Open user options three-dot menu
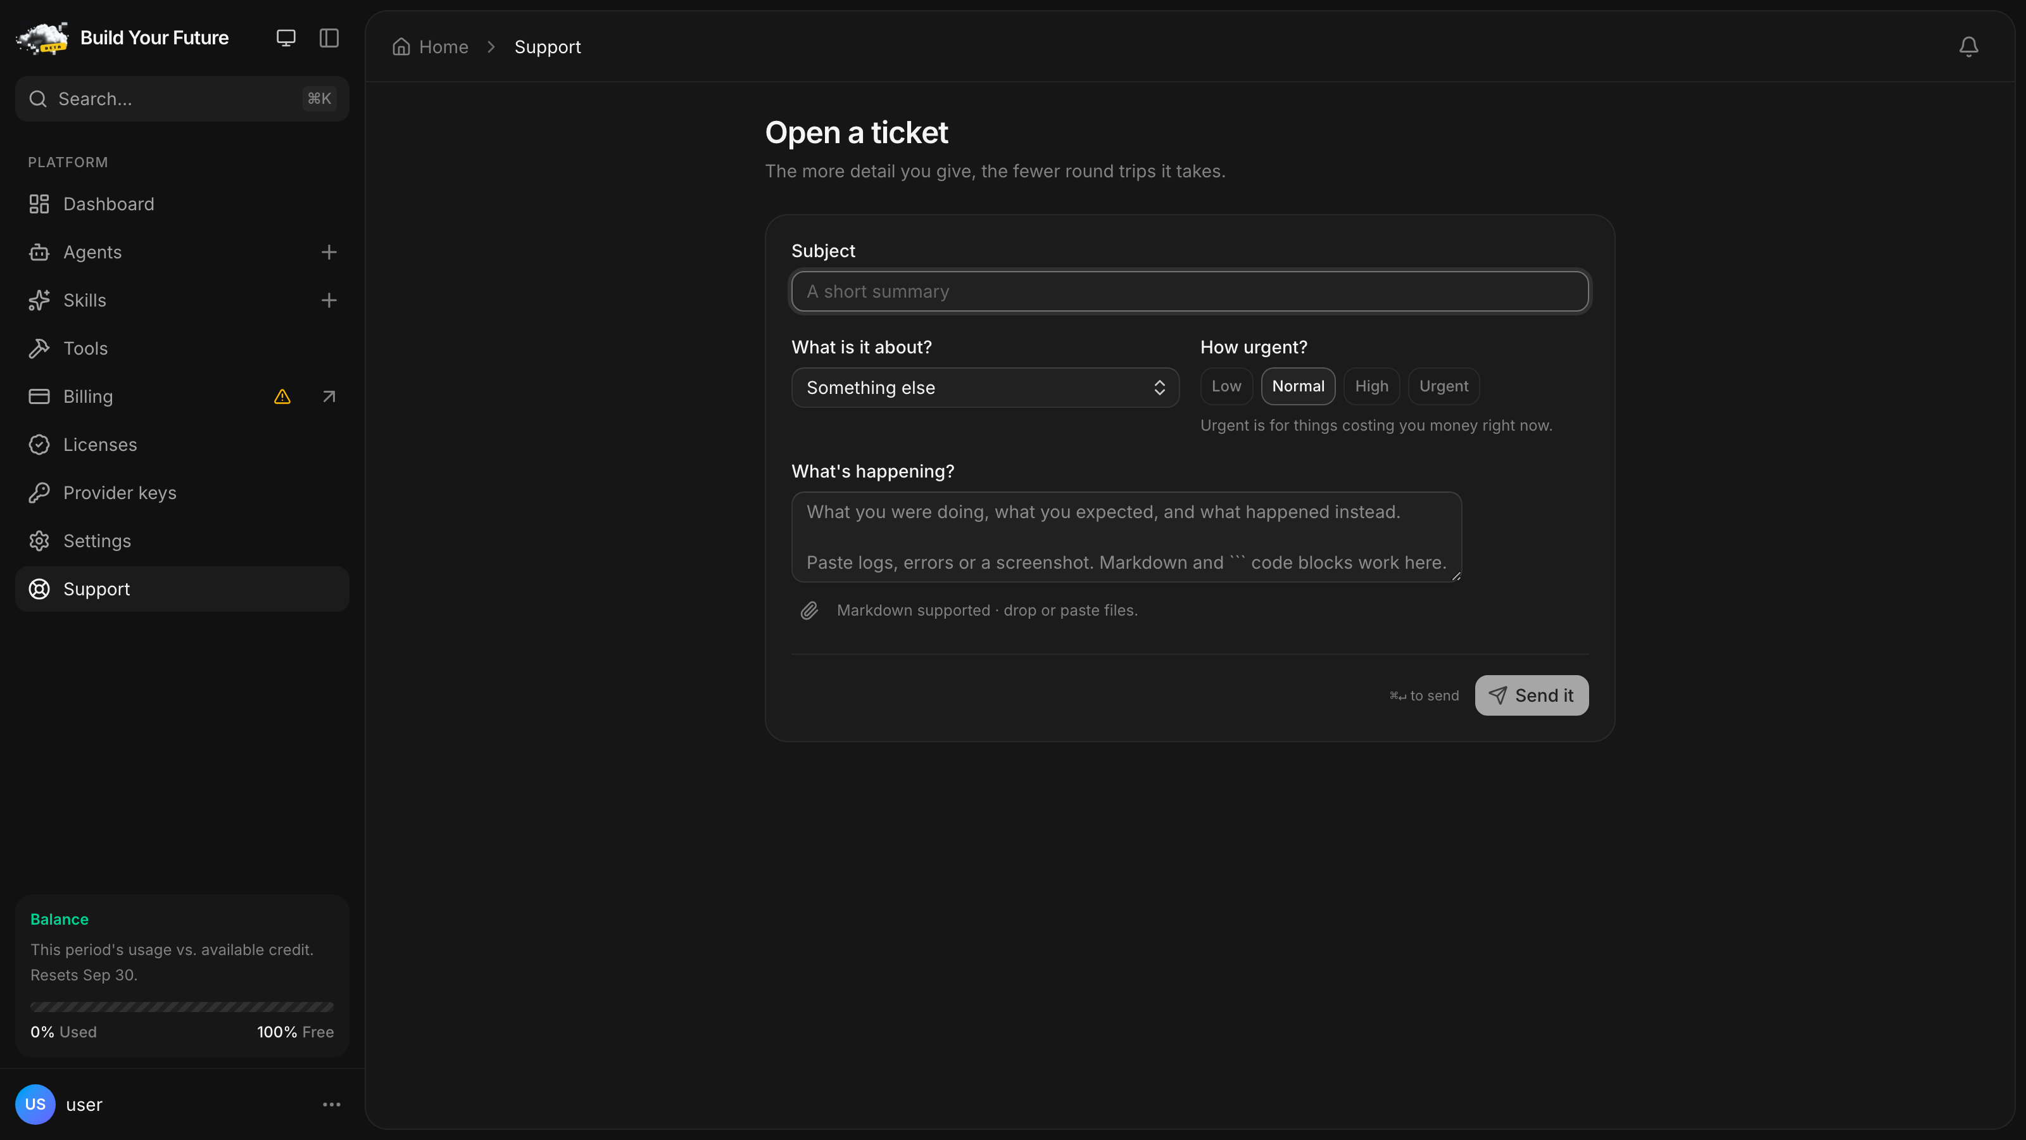2026x1140 pixels. tap(332, 1105)
